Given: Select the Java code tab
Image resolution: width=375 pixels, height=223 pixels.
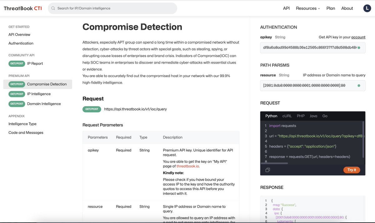Looking at the screenshot, I should 313,116.
